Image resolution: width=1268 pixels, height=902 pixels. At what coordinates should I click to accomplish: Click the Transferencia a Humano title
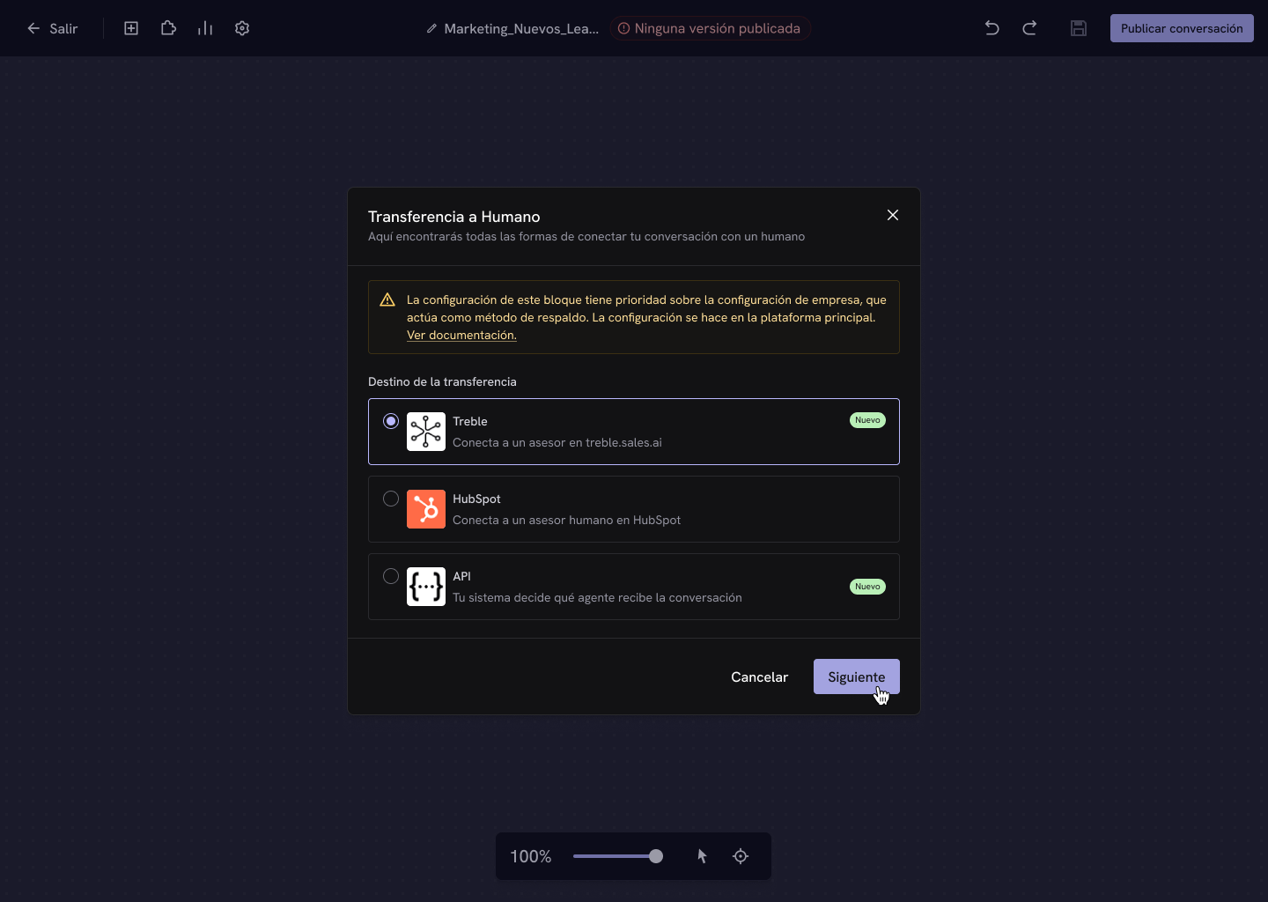click(454, 217)
